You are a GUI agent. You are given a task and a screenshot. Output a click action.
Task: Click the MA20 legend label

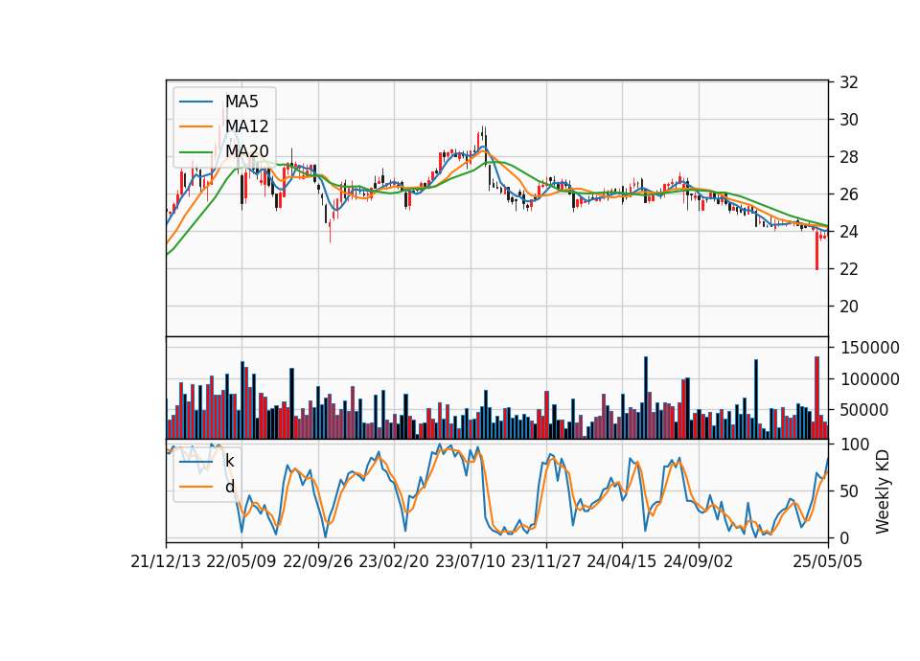click(x=246, y=150)
